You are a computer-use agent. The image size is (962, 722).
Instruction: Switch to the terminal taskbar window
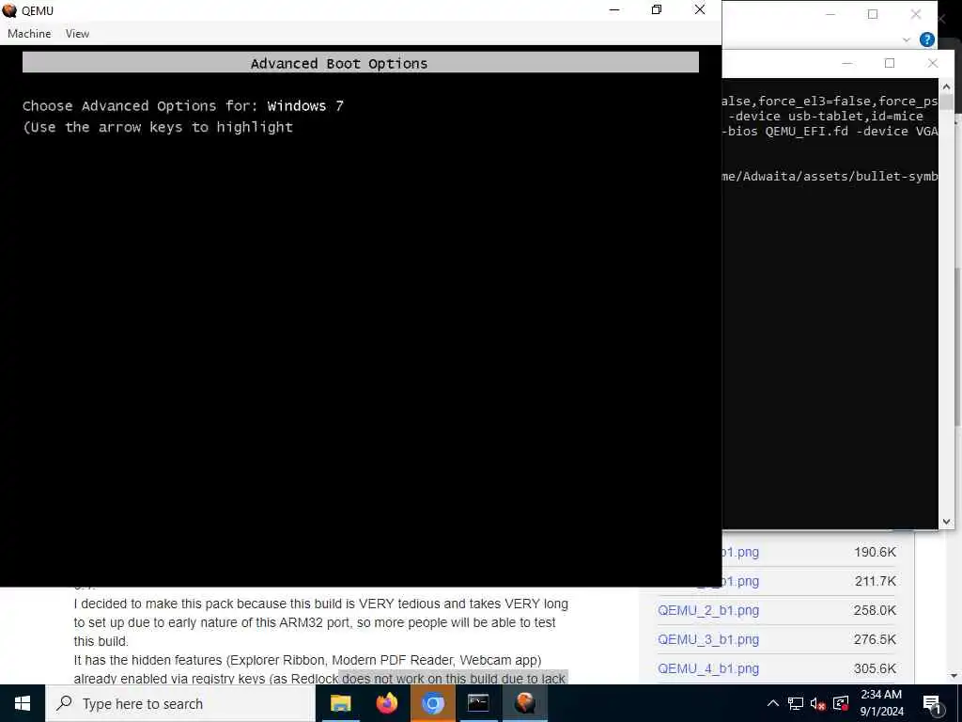coord(478,703)
